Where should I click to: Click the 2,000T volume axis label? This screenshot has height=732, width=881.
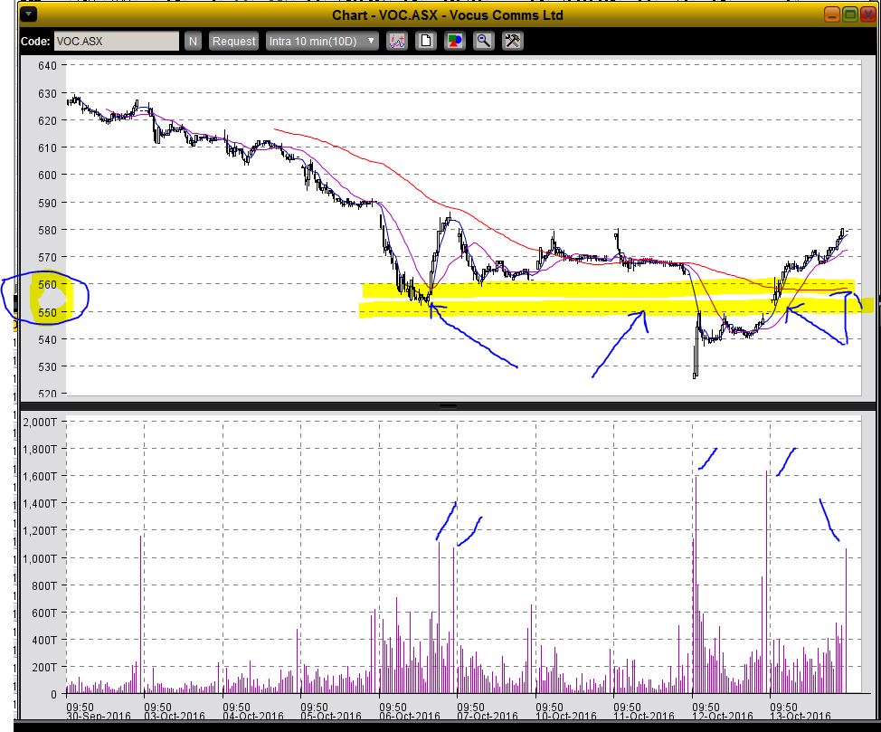coord(40,422)
